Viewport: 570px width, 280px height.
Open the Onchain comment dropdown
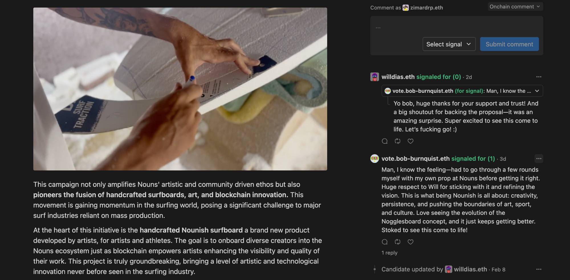[515, 7]
